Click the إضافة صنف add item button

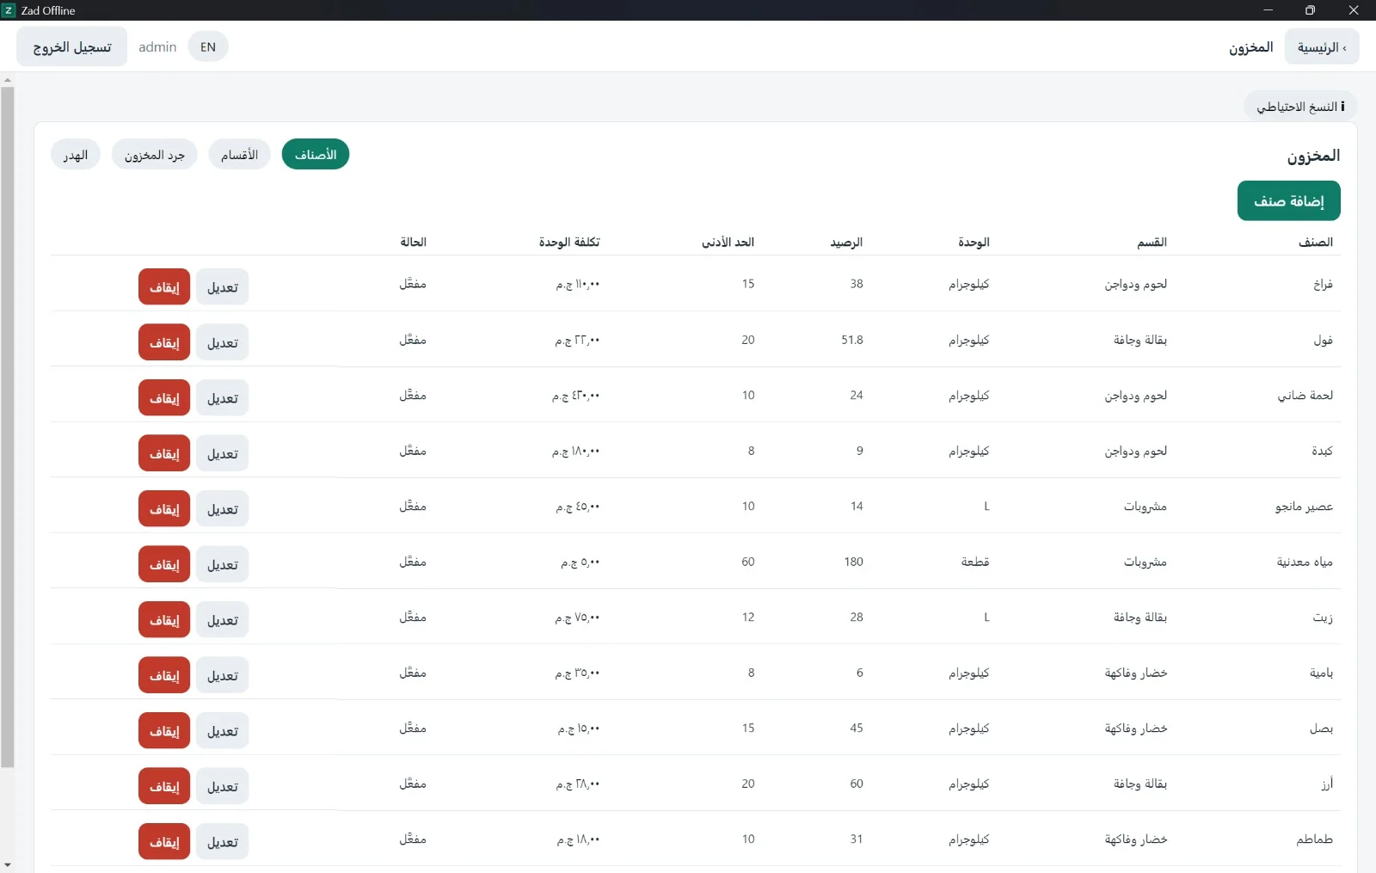click(x=1288, y=200)
